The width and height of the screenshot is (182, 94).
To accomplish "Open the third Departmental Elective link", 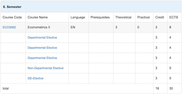I will 42,58.
